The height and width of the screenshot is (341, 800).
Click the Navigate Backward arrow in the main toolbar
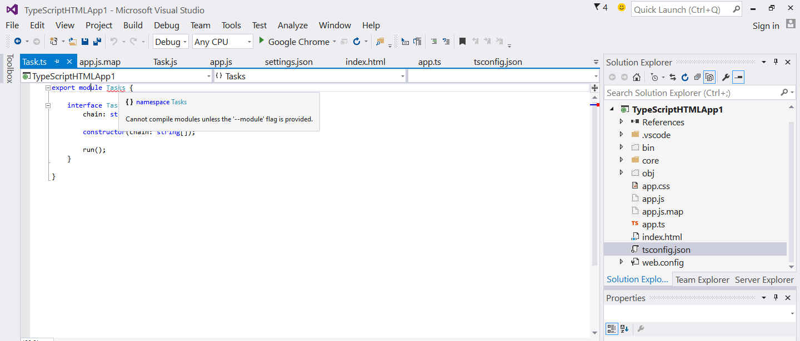(18, 42)
